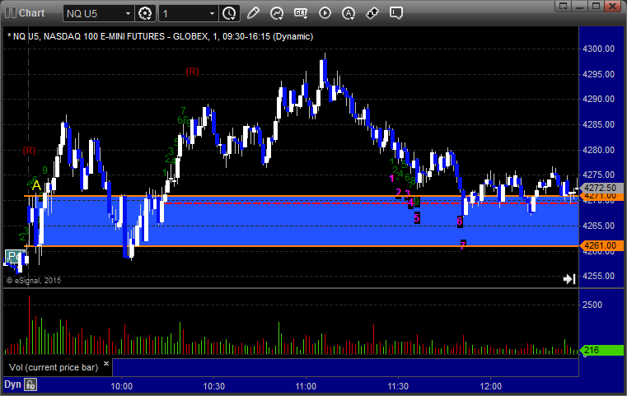Close the Vol (current price bar) tab
This screenshot has width=627, height=396.
click(x=106, y=364)
